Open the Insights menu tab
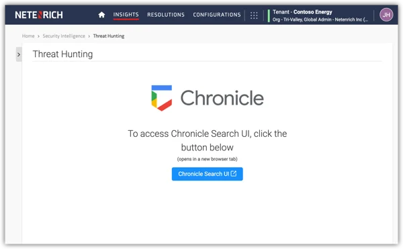This screenshot has width=403, height=249. (x=126, y=15)
